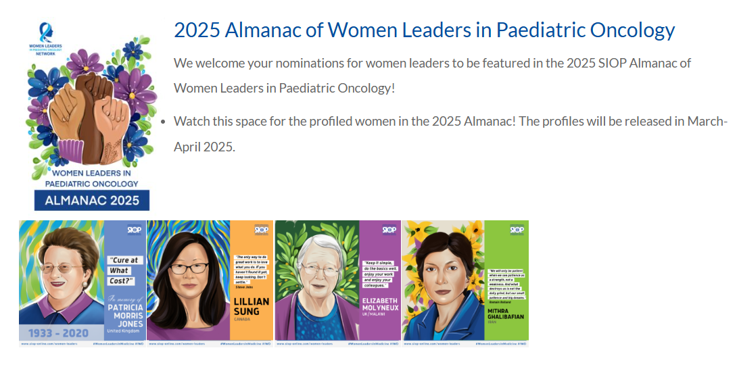Open the Lillian Sung profile card
Viewport: 737px width, 369px height.
tap(210, 282)
